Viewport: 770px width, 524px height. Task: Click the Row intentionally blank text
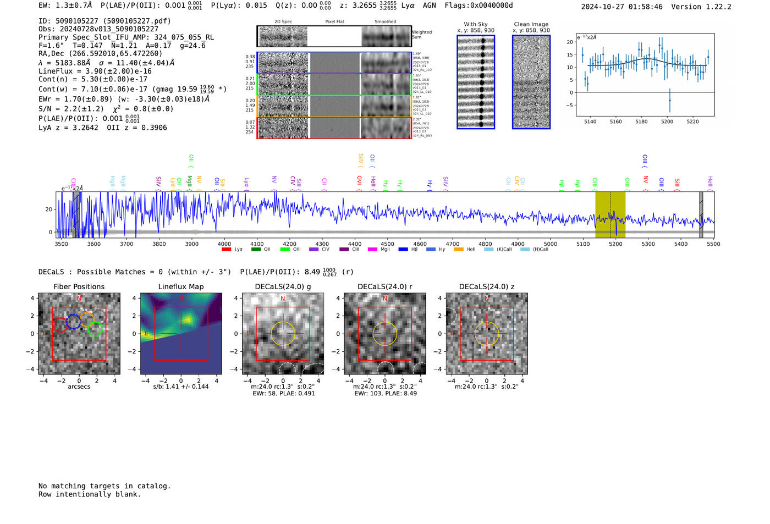pos(90,494)
